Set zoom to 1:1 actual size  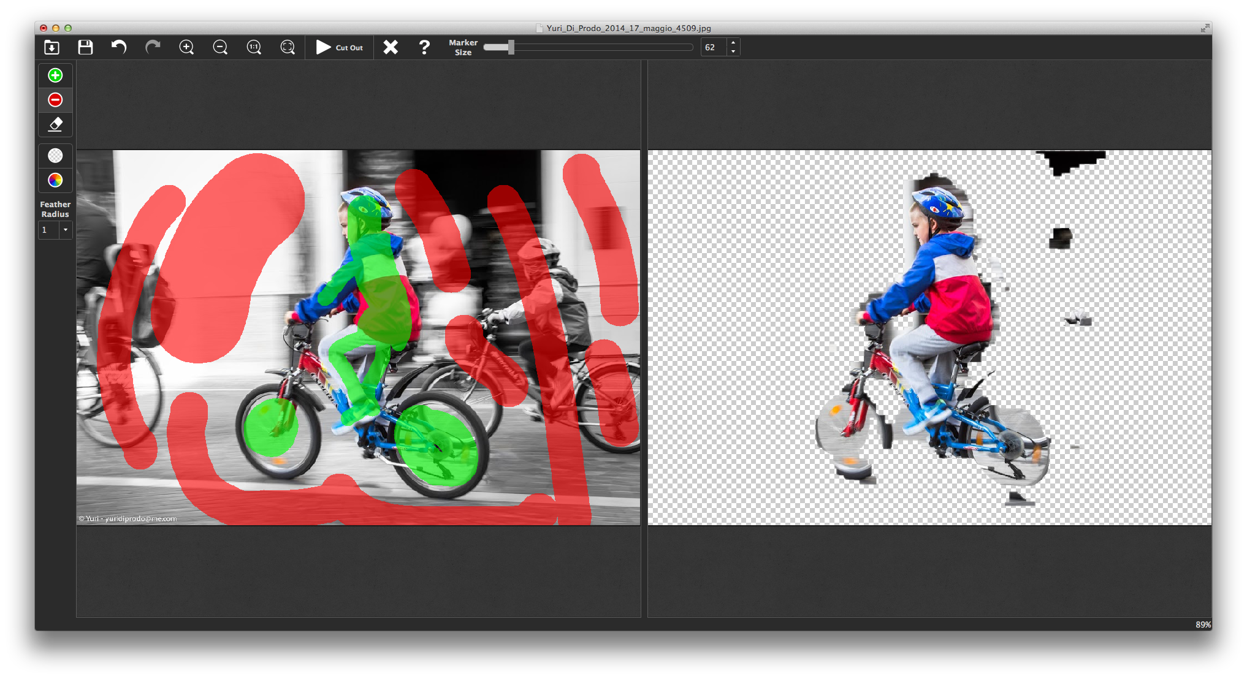coord(254,47)
